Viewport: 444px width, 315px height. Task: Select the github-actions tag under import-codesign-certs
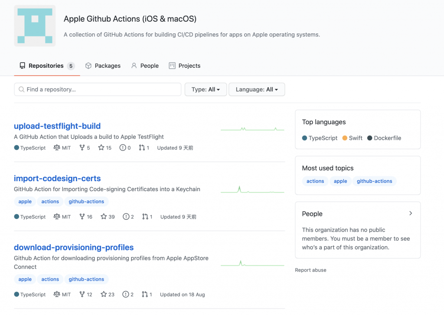coord(86,202)
